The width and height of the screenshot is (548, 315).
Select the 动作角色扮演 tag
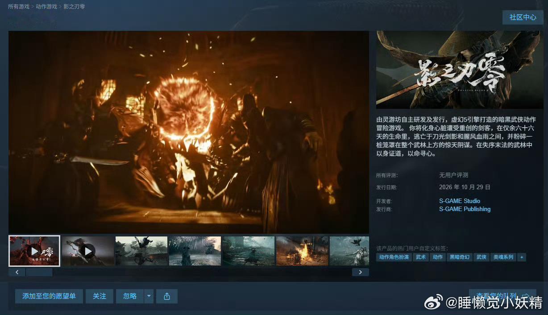point(394,257)
